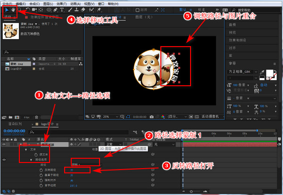This screenshot has height=195, width=283.
Task: Select the Hand tool
Action: point(13,10)
